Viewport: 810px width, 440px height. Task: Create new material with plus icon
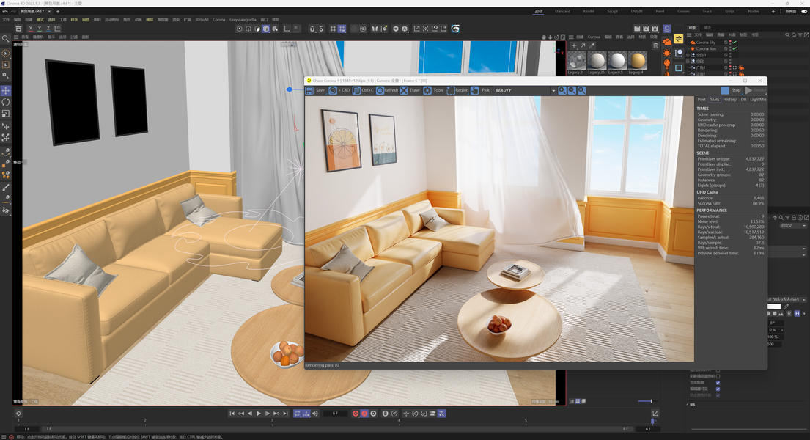[x=573, y=46]
